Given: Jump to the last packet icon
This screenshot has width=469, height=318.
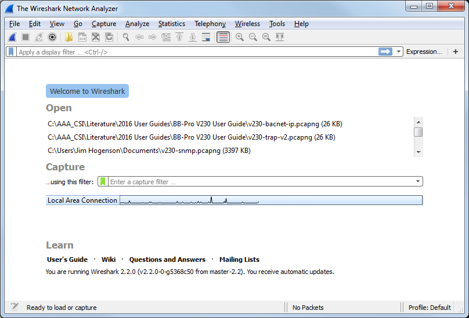Looking at the screenshot, I should (x=193, y=37).
